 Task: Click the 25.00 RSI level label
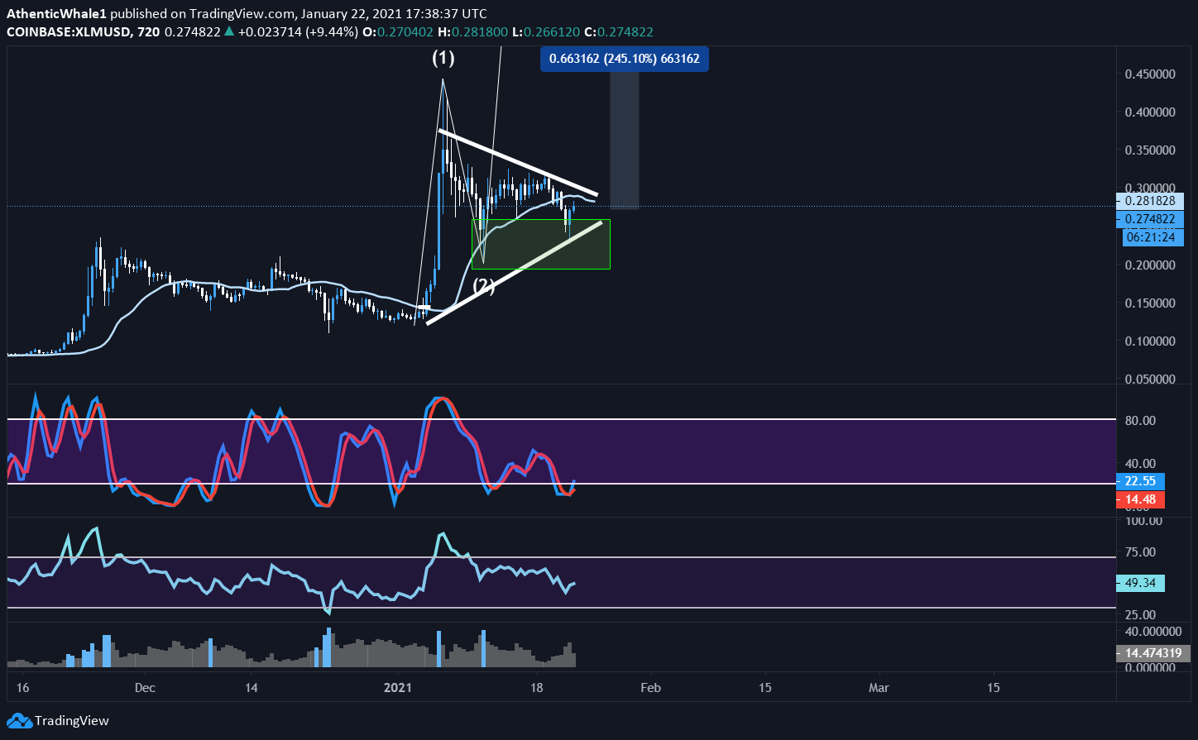tap(1138, 614)
